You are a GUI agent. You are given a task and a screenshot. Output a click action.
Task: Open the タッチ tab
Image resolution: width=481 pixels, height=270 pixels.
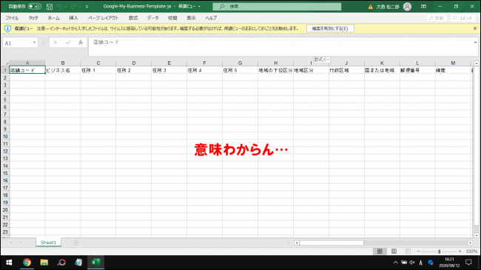point(33,18)
